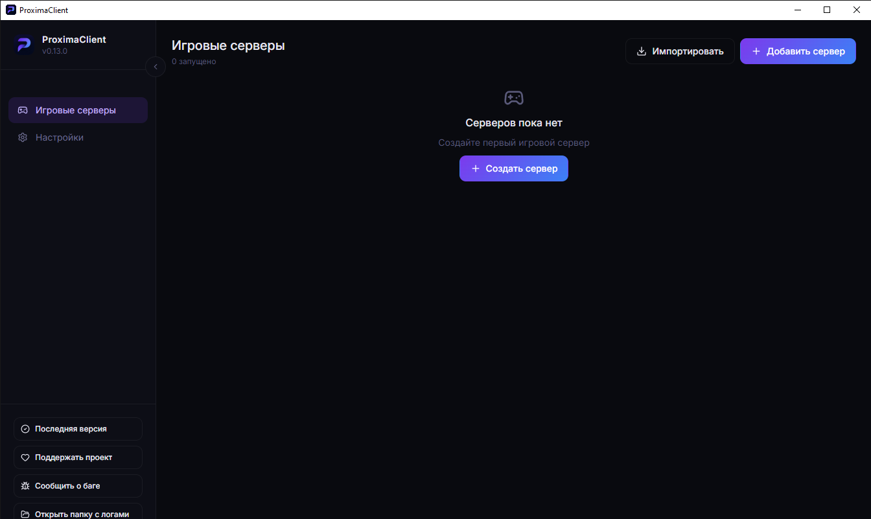Click the Последняя версия button
The height and width of the screenshot is (519, 871).
[x=78, y=429]
